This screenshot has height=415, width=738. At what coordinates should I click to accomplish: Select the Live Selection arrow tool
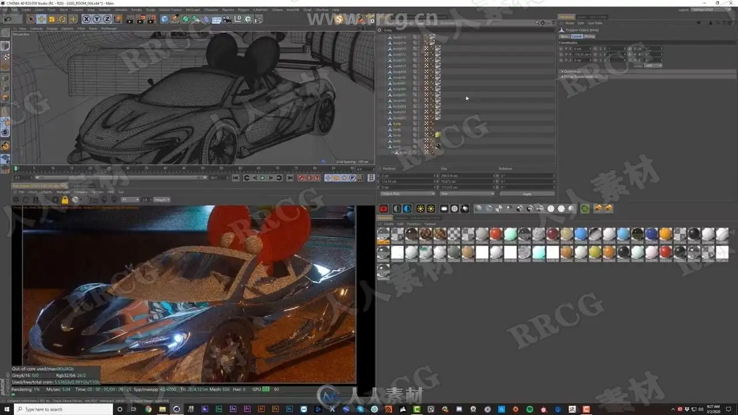(x=31, y=19)
